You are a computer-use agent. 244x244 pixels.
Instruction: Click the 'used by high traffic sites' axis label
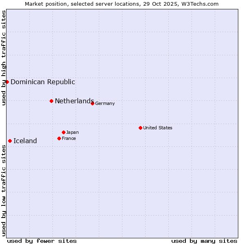4,58
